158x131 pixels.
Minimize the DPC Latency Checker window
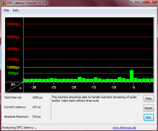[133, 2]
